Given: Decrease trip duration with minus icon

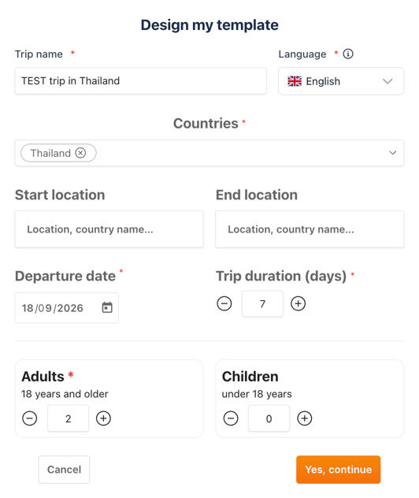Looking at the screenshot, I should [x=224, y=303].
